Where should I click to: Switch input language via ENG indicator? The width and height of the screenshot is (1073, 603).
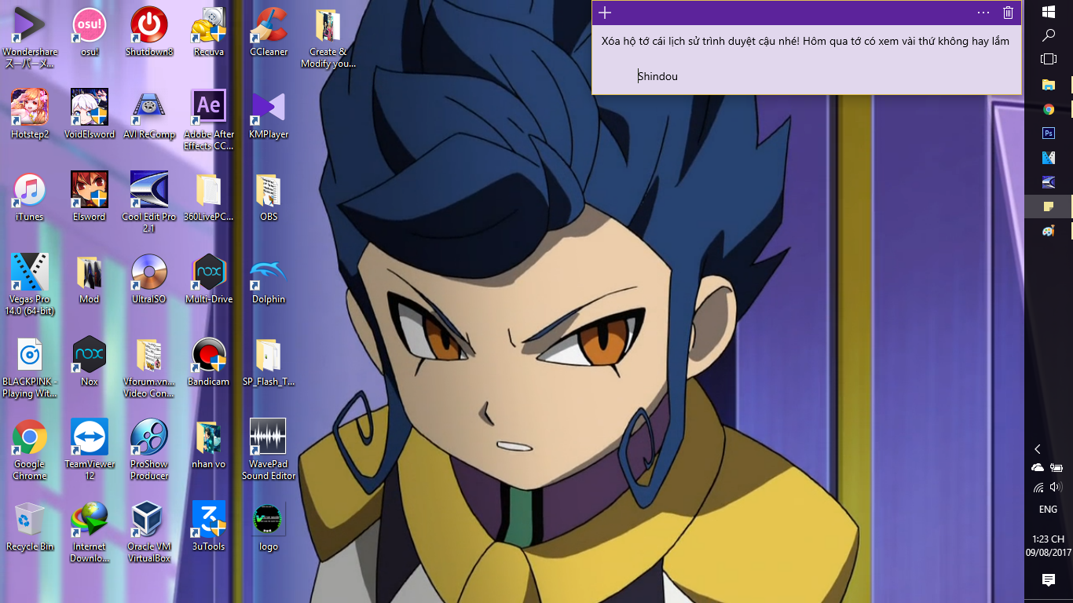point(1048,510)
